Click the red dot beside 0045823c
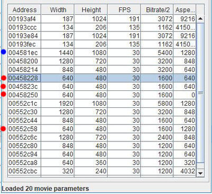Viewport: 212px width, 194px height. [x=3, y=86]
